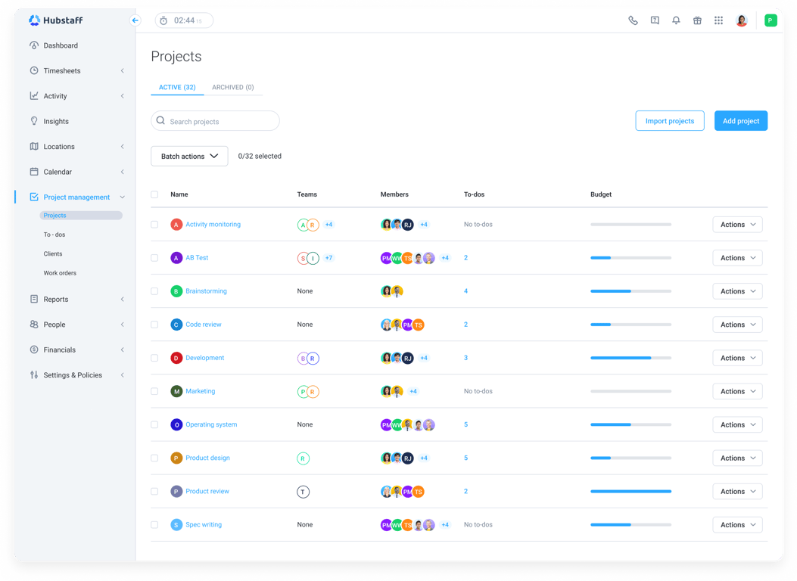
Task: Open the phone call icon in header
Action: (x=633, y=20)
